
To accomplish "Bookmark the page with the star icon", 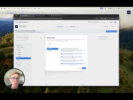I will (x=99, y=19).
